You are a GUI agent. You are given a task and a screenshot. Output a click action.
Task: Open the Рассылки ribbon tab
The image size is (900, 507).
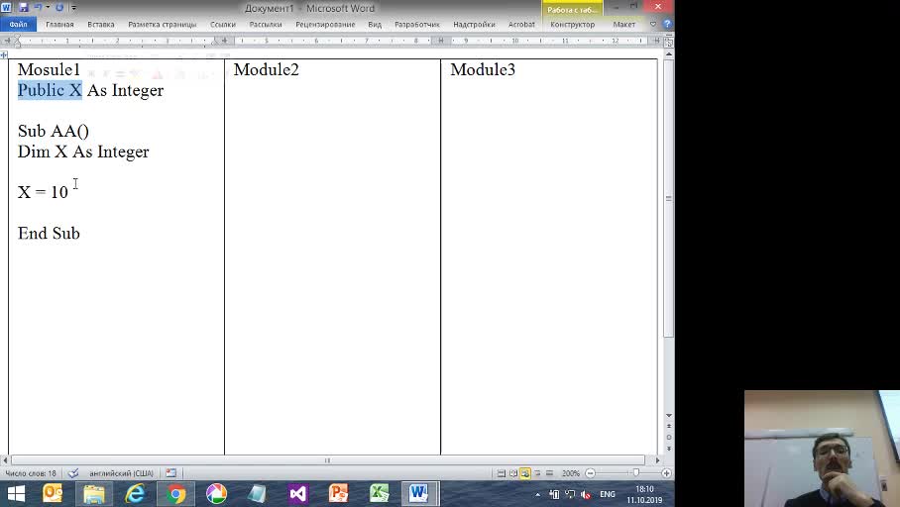[x=266, y=24]
